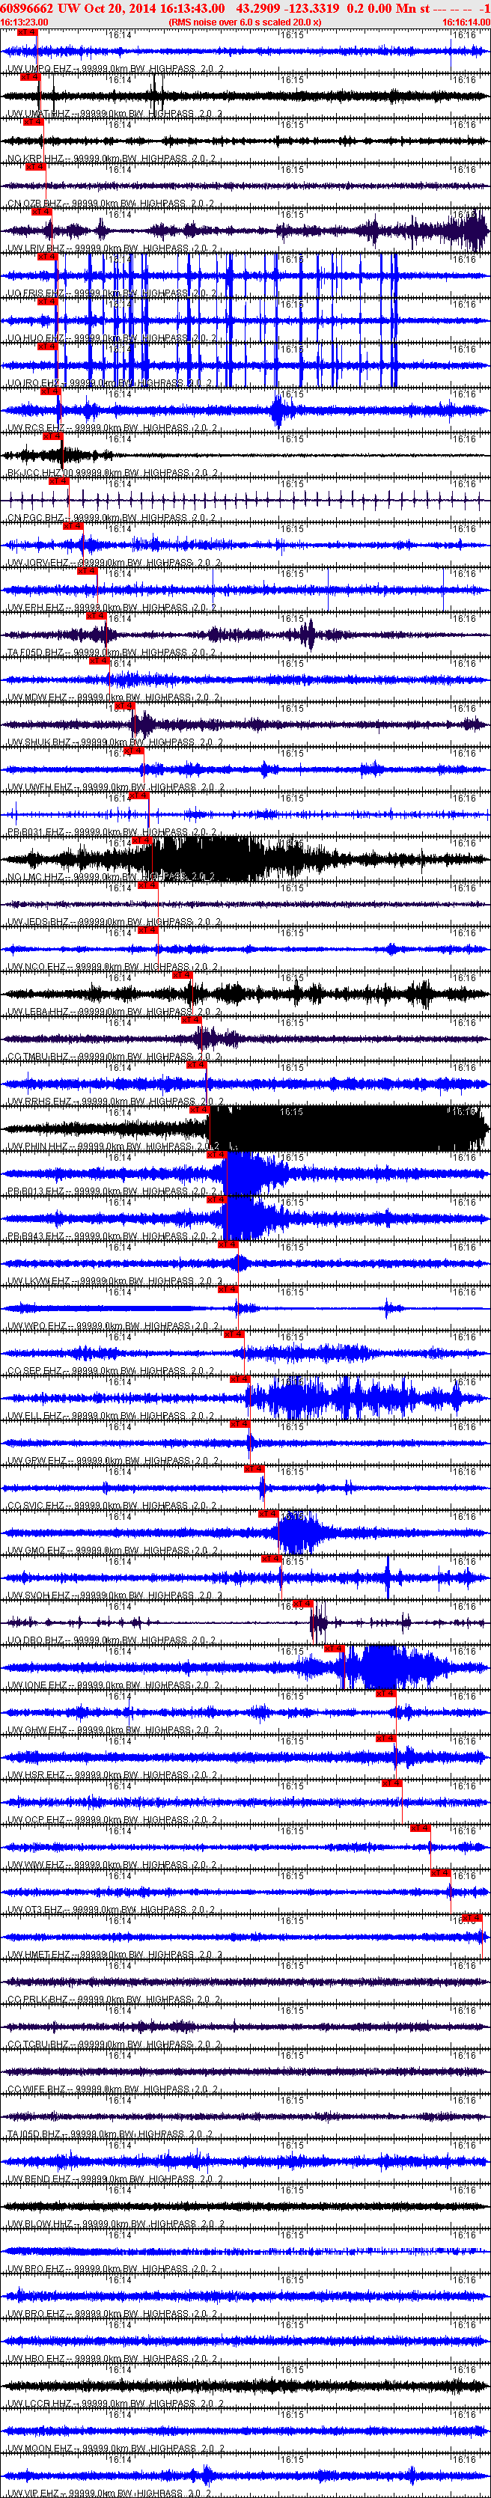Click the 'UW OCP EHZ' trace label
Screen dimensions: 491x2498
[x=37, y=1820]
